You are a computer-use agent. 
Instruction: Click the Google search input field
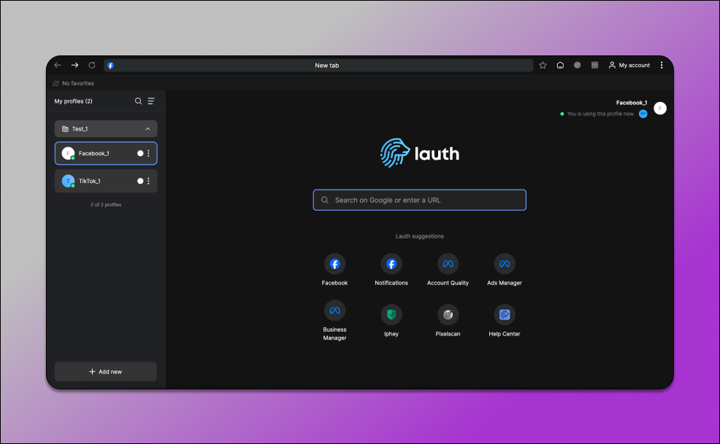tap(419, 200)
